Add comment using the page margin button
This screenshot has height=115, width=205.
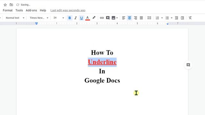[x=188, y=65]
